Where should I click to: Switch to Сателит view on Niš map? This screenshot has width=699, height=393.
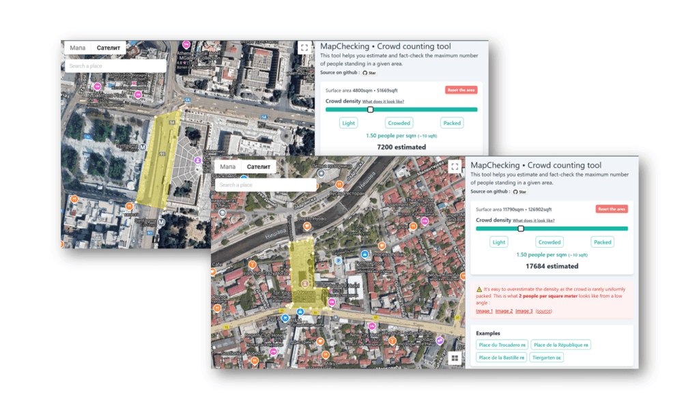coord(259,166)
